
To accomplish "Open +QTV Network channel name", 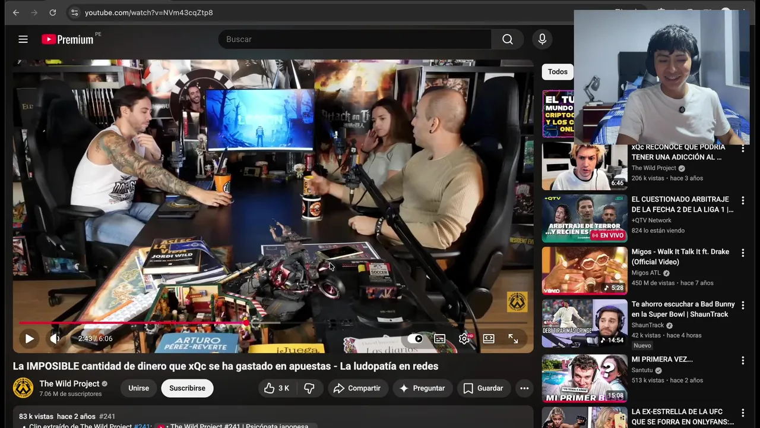I will [651, 220].
